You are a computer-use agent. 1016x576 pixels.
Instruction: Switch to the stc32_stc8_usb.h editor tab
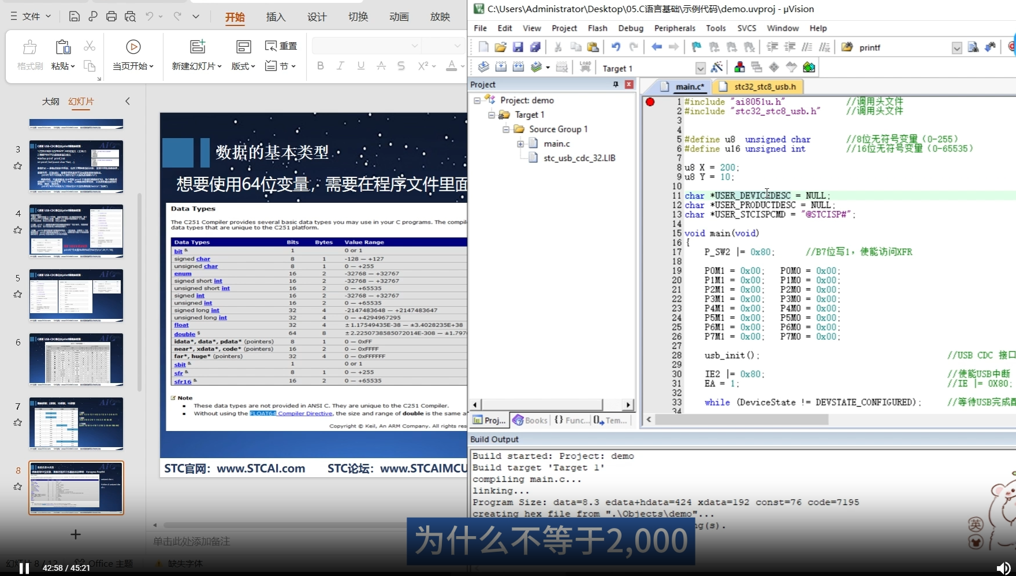(x=758, y=87)
